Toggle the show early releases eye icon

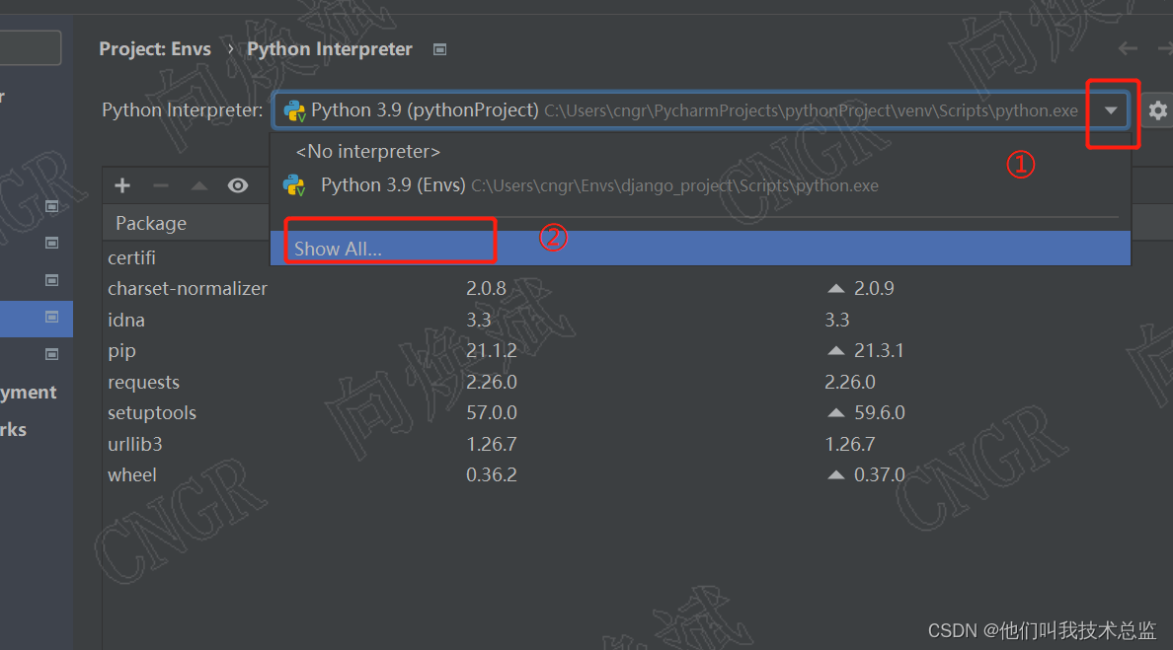pyautogui.click(x=238, y=185)
